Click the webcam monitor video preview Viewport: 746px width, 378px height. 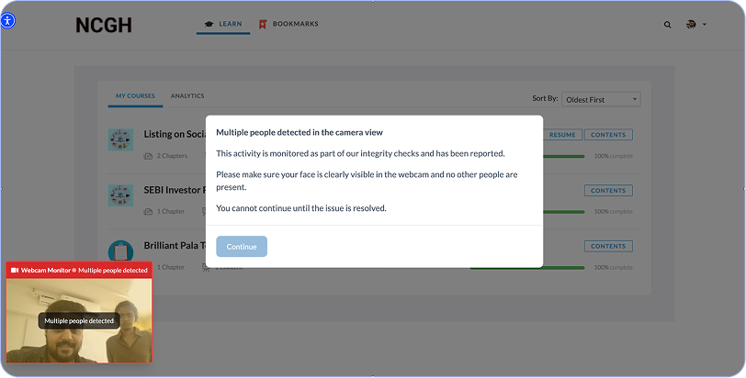pos(79,320)
